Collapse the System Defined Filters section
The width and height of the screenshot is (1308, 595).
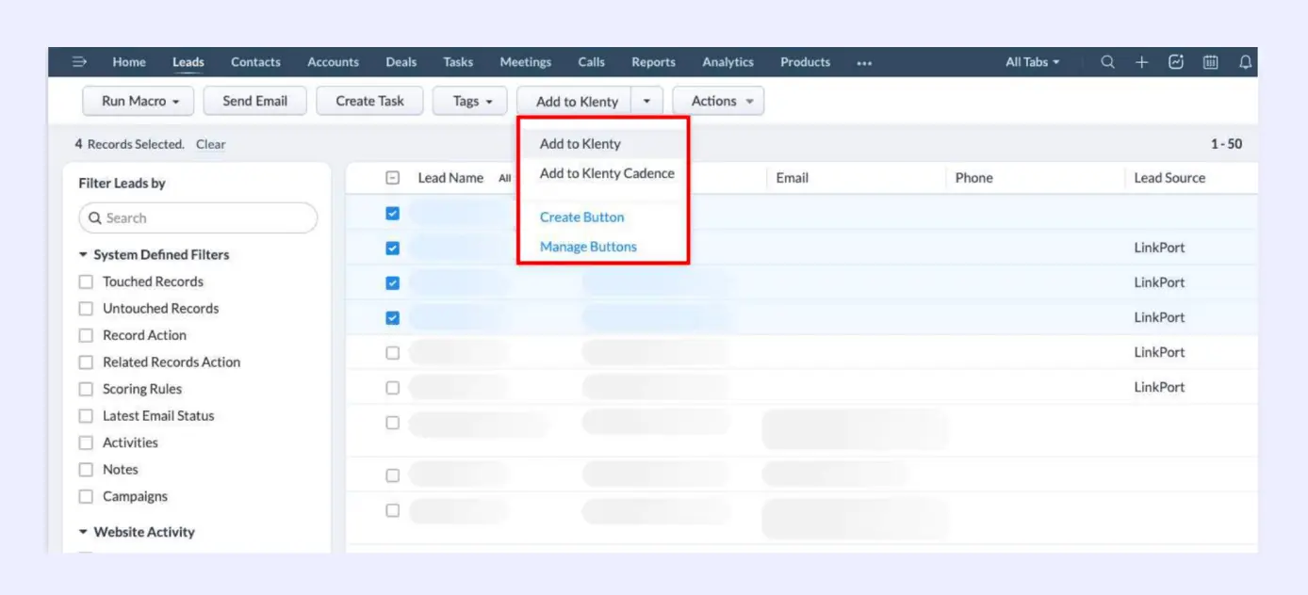pyautogui.click(x=84, y=255)
